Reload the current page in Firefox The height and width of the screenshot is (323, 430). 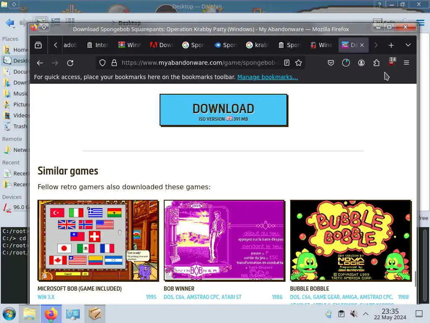70,63
